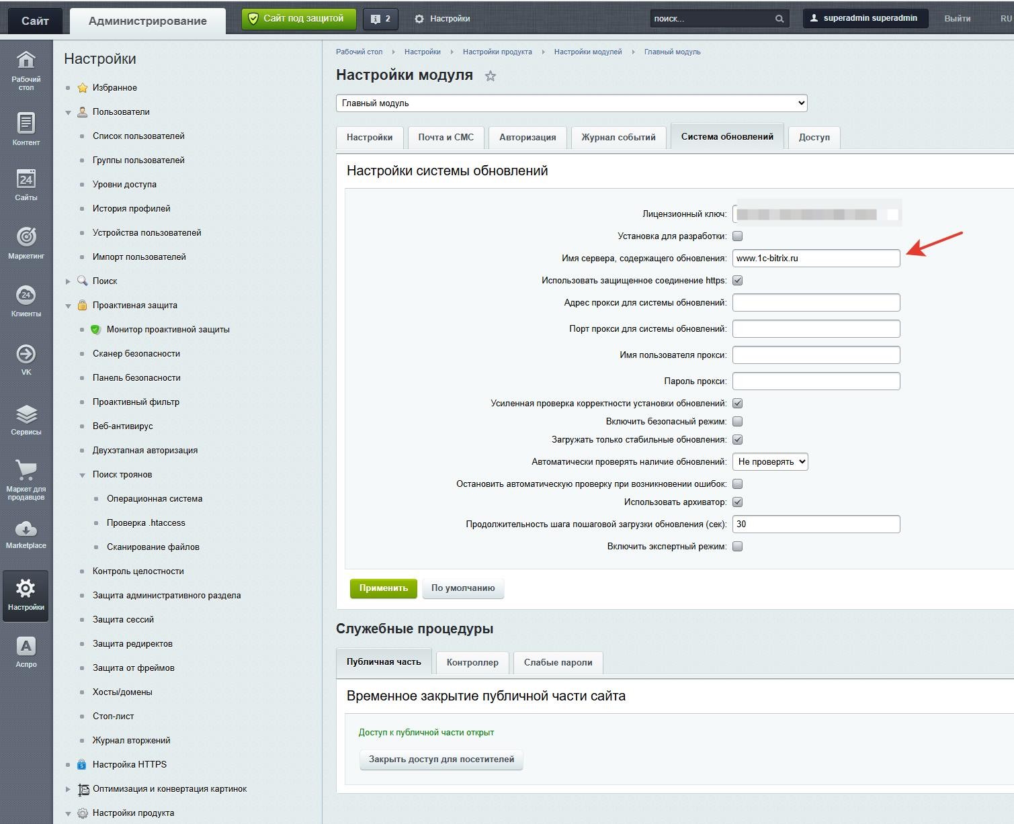Enable Установка для разработки checkbox
This screenshot has width=1014, height=824.
(737, 236)
